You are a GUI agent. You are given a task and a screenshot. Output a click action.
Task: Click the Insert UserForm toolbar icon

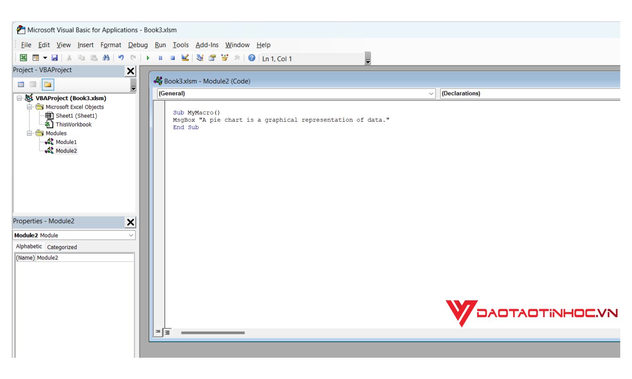tap(36, 58)
